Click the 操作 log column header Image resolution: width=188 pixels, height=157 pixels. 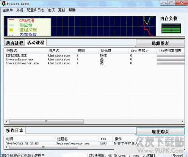[x=118, y=139]
